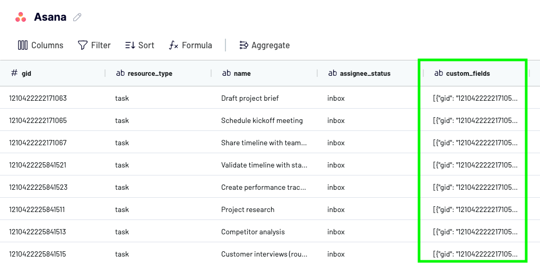Open the Columns settings
The image size is (540, 264).
[x=41, y=45]
